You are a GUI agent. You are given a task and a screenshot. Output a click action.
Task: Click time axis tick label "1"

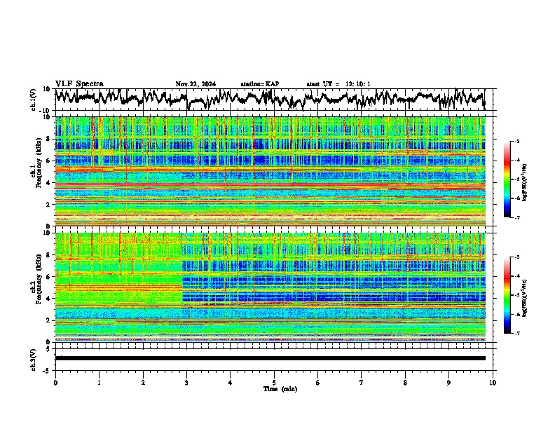[x=99, y=383]
